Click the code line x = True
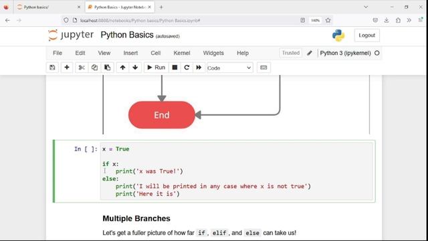428x241 pixels. 116,149
